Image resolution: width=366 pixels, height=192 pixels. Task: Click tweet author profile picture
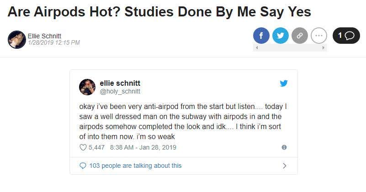point(87,87)
